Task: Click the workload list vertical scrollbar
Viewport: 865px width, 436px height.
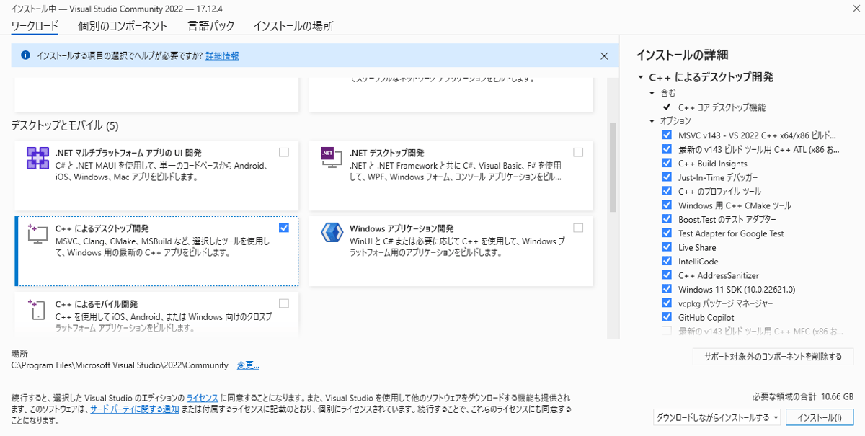Action: 613,167
